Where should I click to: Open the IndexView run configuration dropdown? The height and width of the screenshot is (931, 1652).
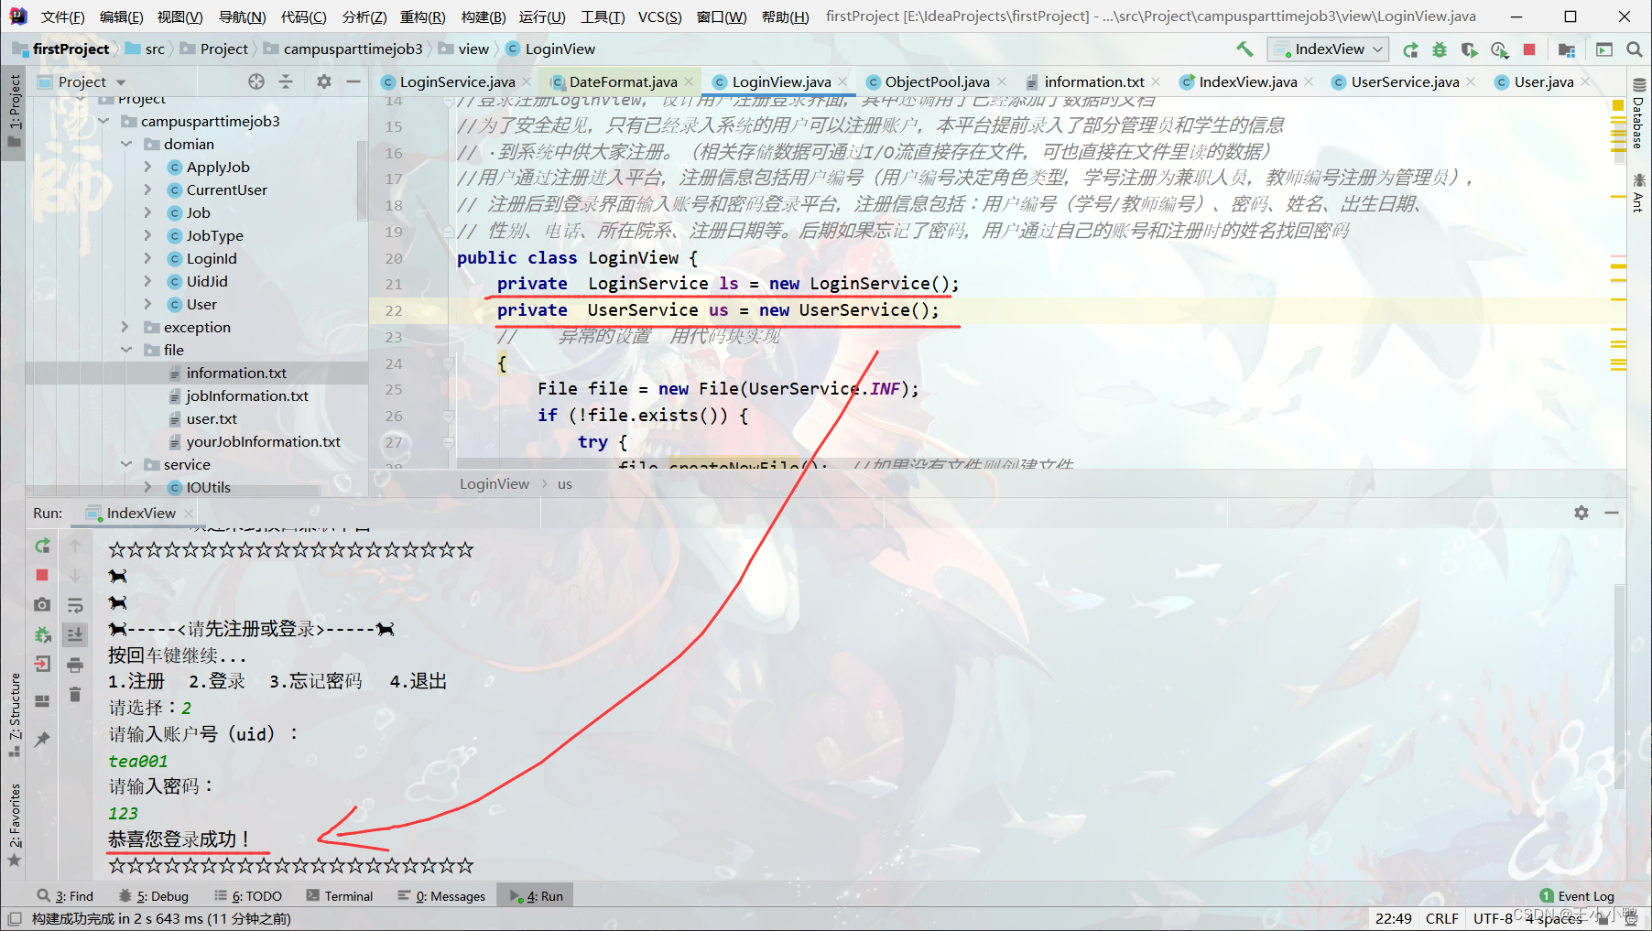point(1328,49)
